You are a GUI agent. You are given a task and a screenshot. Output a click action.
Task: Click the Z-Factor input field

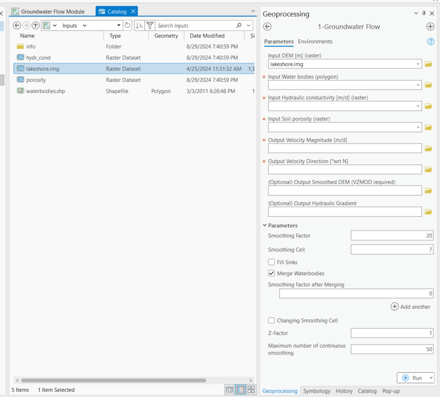tap(392, 333)
